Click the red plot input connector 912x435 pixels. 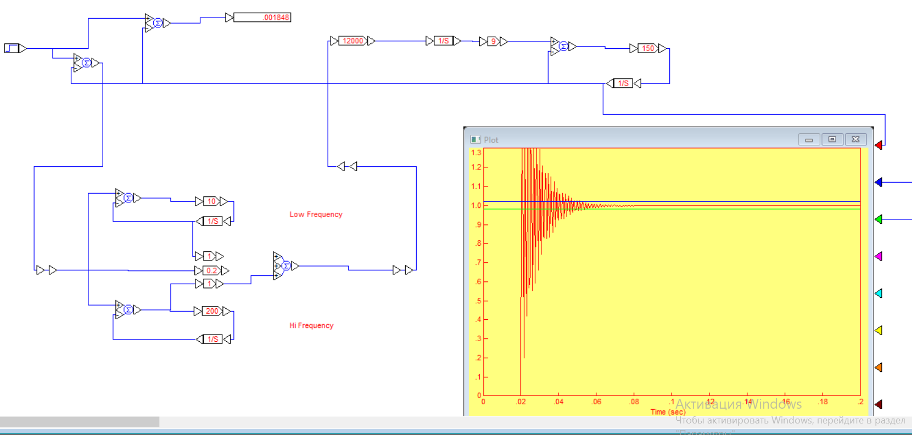coord(879,145)
